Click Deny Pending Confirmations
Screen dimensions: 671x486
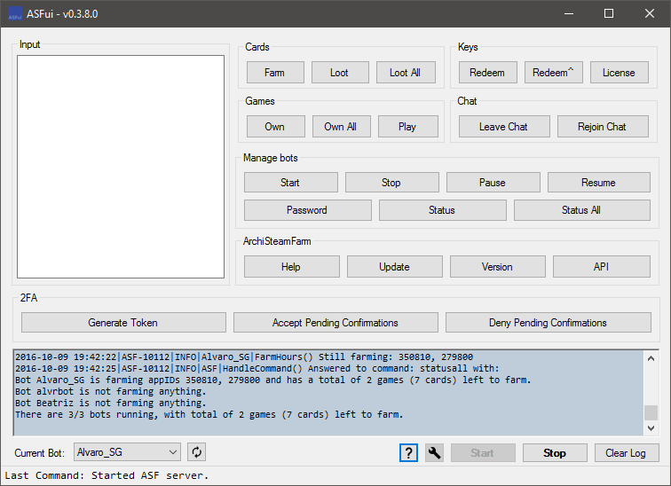(x=549, y=322)
